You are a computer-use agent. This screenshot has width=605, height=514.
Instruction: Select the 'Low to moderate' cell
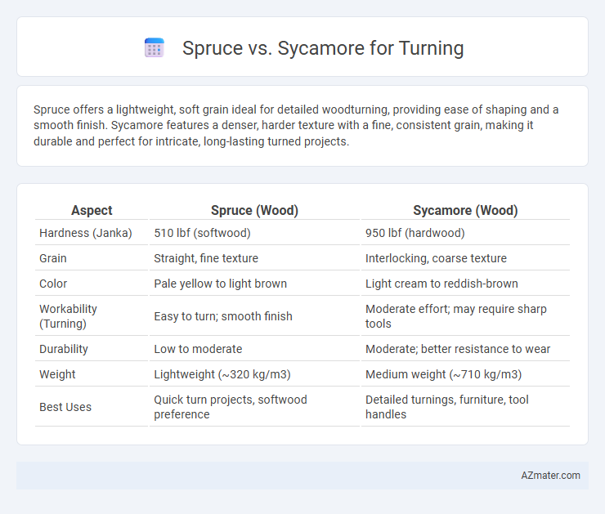(254, 349)
